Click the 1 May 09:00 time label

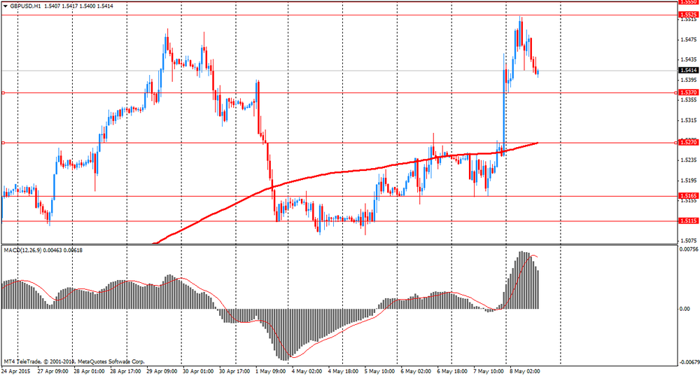click(x=270, y=371)
